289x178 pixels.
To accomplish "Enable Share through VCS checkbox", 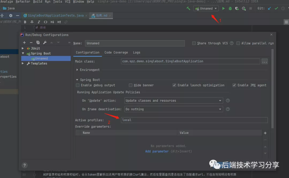I will point(194,43).
